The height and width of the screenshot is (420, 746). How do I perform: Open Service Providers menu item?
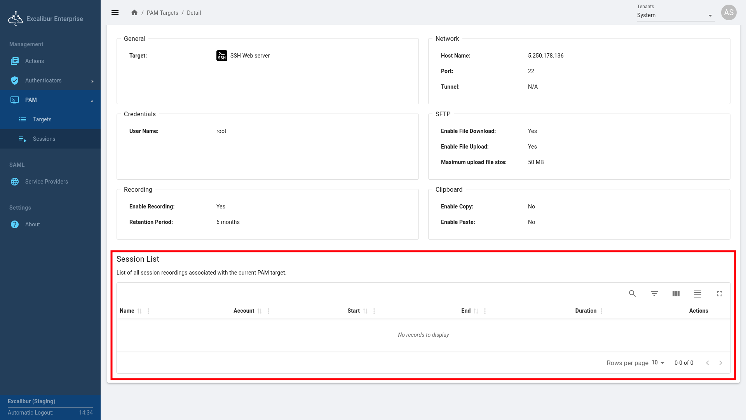[46, 182]
